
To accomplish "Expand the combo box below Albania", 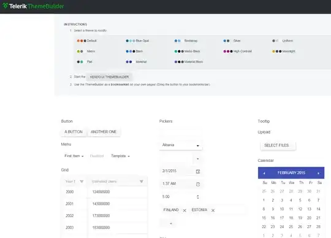I will coord(197,159).
